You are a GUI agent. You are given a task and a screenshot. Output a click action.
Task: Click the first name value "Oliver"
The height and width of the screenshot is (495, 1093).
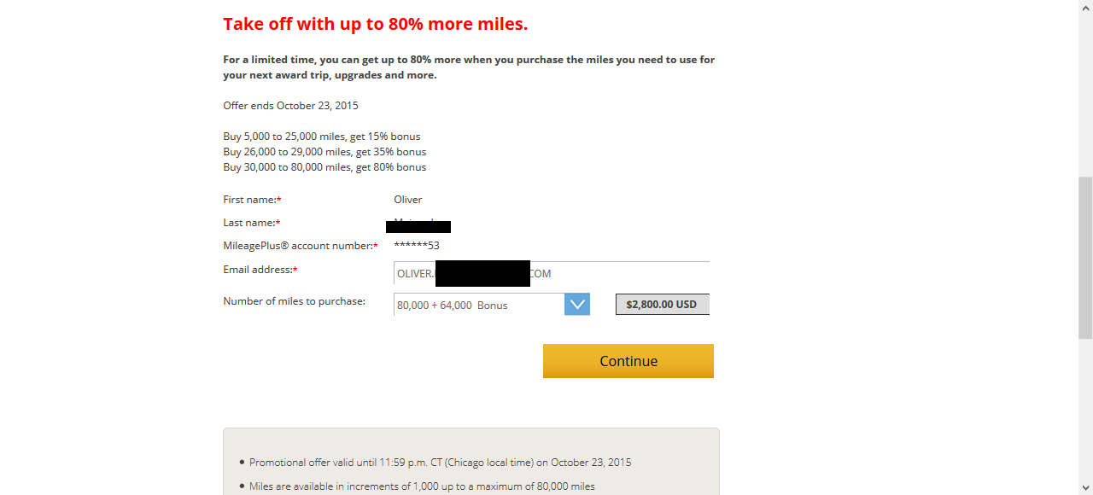click(x=408, y=200)
